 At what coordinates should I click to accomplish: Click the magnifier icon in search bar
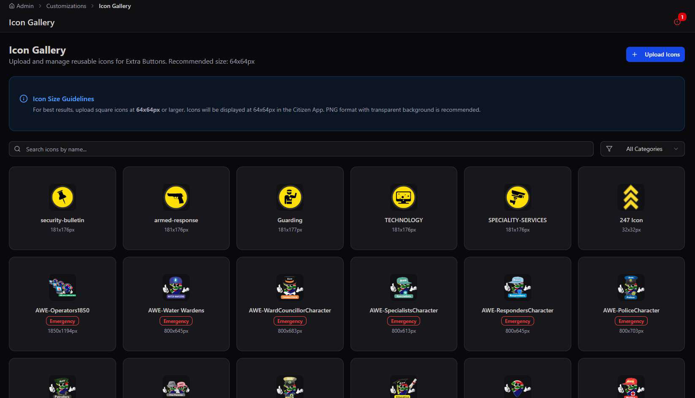point(17,149)
